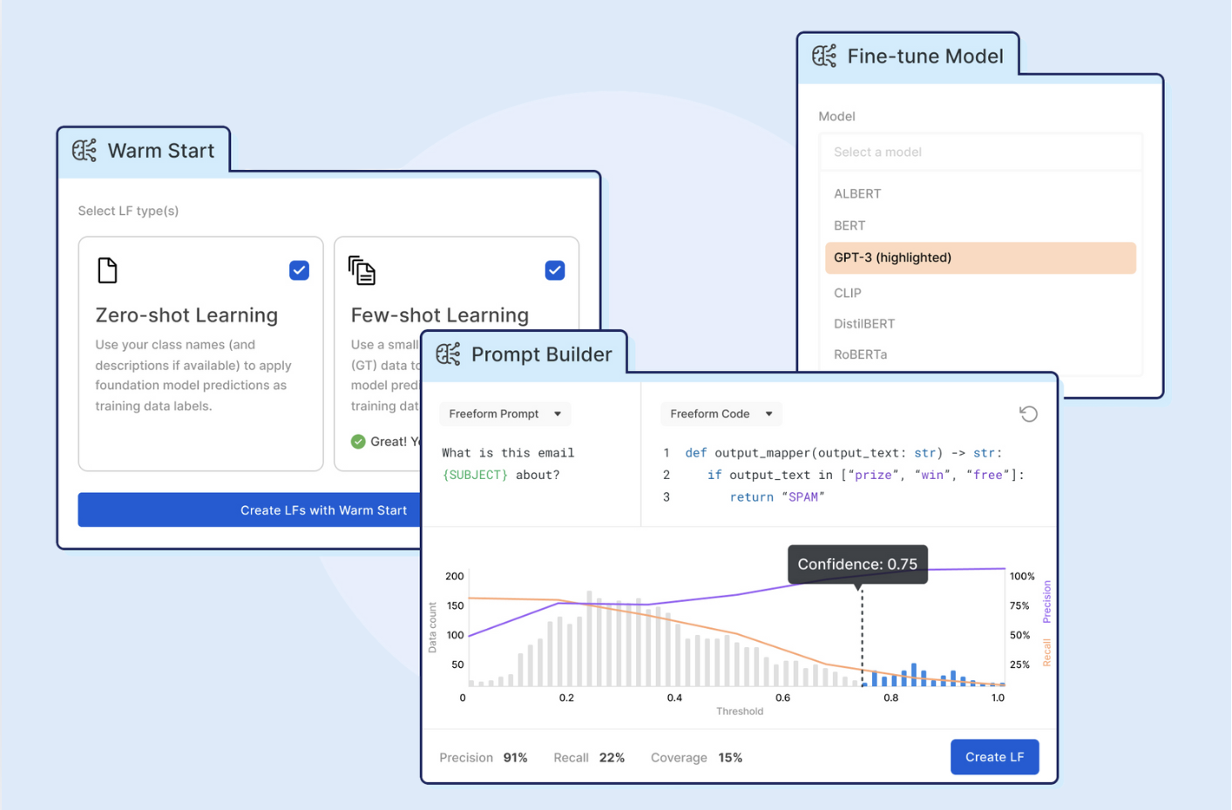Click the Warm Start brain icon

click(x=85, y=151)
